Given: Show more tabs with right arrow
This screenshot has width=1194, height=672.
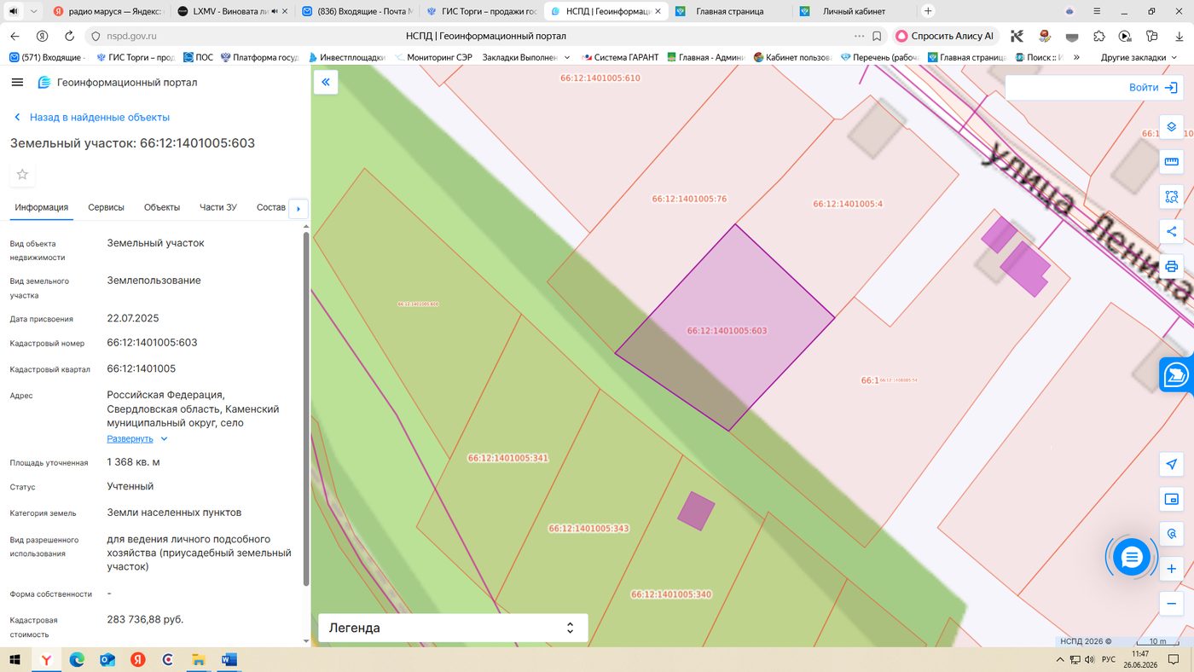Looking at the screenshot, I should pyautogui.click(x=298, y=208).
